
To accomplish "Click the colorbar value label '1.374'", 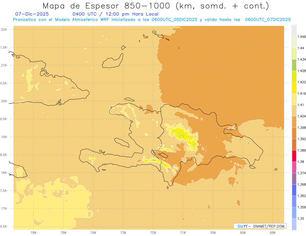I will (x=302, y=173).
